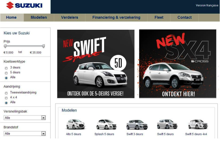Viewport: 221px width, 141px height.
Task: Click the Prijs label
Action: point(7,41)
